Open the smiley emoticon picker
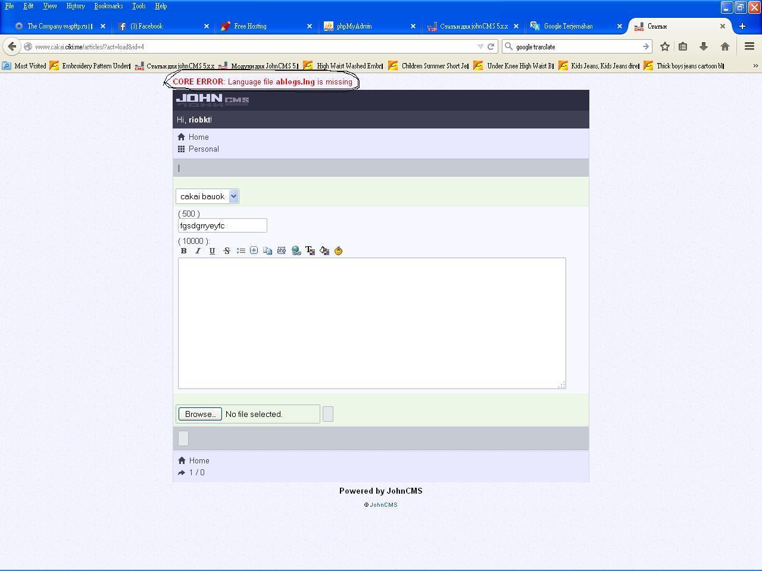This screenshot has height=571, width=762. (338, 251)
